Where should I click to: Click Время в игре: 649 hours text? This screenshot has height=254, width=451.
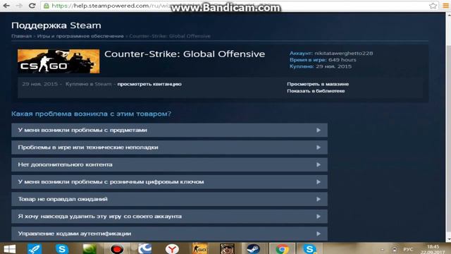[323, 60]
